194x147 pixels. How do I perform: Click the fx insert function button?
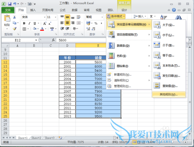pyautogui.click(x=54, y=40)
